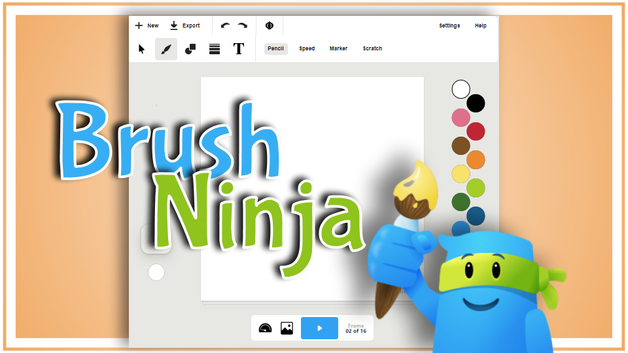Switch to the Marker brush
Screen dimensions: 628x353
[338, 48]
